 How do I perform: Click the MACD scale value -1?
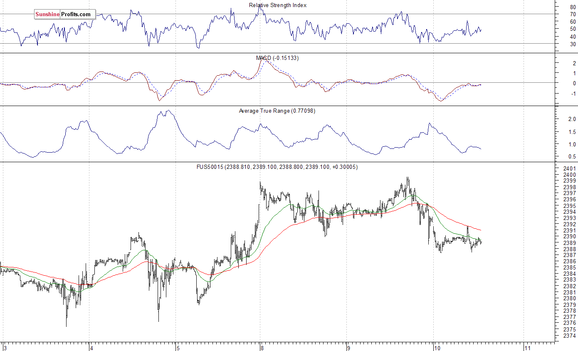(x=574, y=94)
